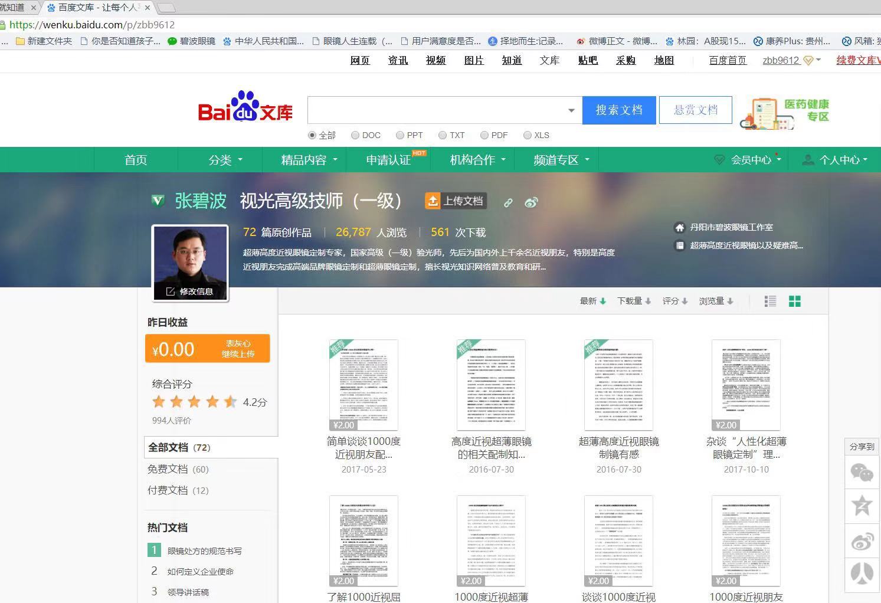Image resolution: width=881 pixels, height=603 pixels.
Task: Select the PDF file type radio
Action: pyautogui.click(x=484, y=135)
